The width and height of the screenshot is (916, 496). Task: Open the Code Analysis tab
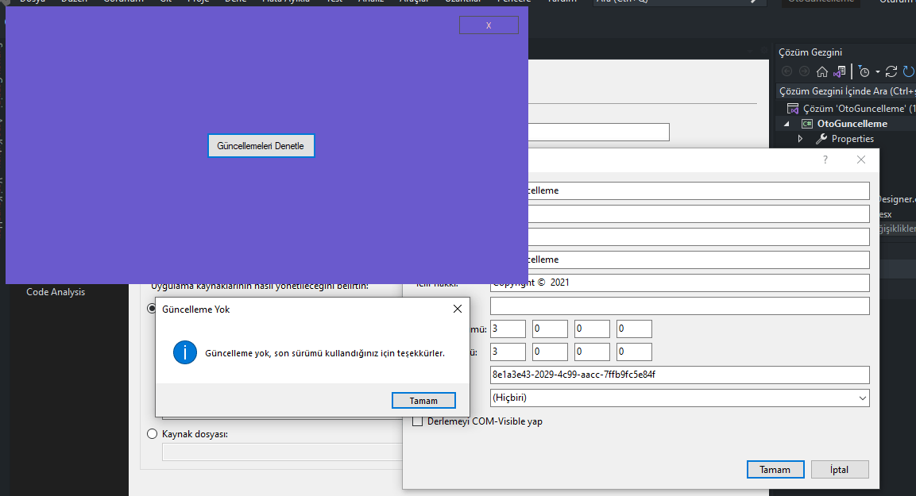(56, 292)
